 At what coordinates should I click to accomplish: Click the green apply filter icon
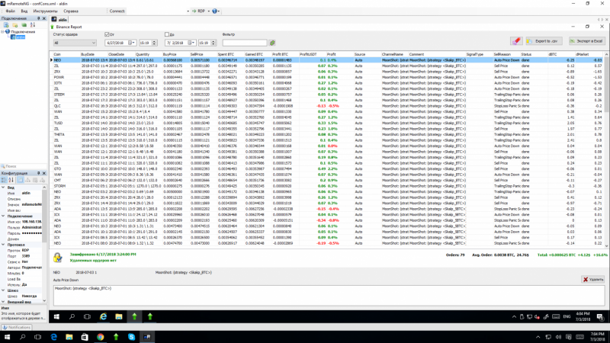pyautogui.click(x=272, y=43)
